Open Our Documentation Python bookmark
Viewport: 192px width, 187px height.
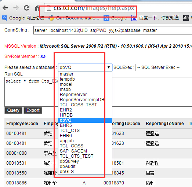click(x=74, y=18)
